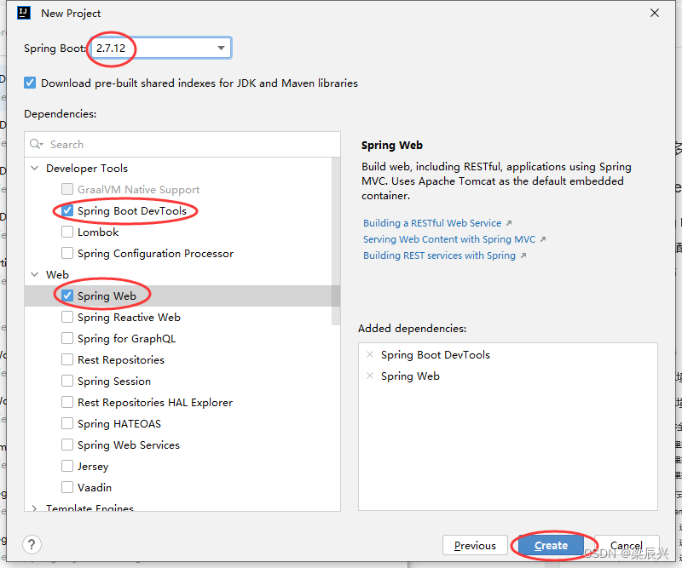
Task: Go back with the Previous button
Action: [x=475, y=545]
